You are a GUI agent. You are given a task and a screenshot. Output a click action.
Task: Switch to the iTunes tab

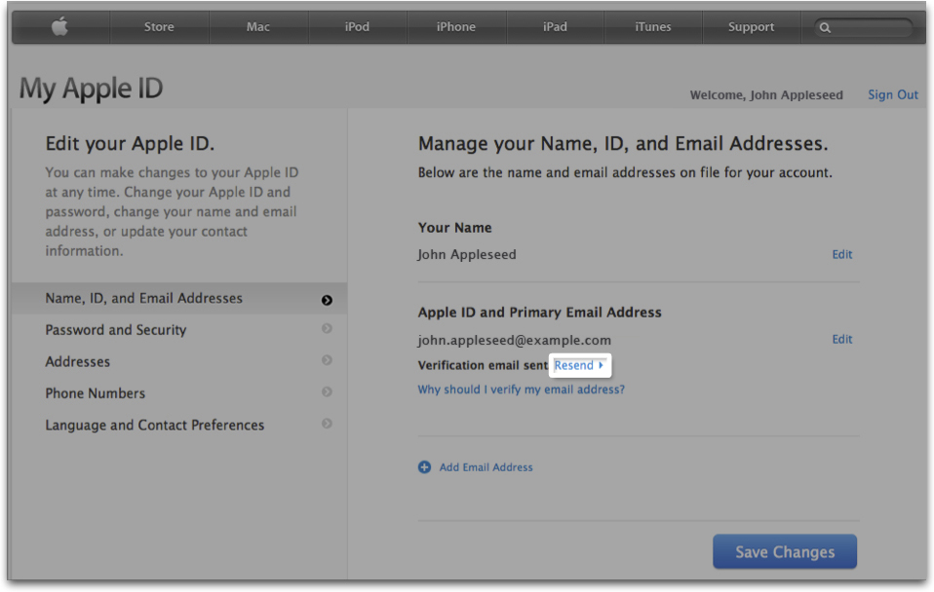(x=652, y=26)
